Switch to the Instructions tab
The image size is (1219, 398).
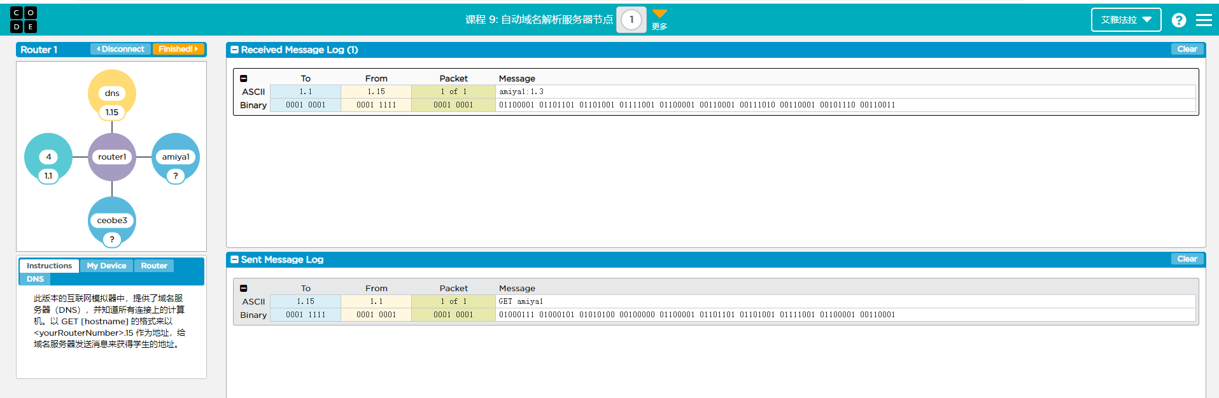click(x=49, y=266)
